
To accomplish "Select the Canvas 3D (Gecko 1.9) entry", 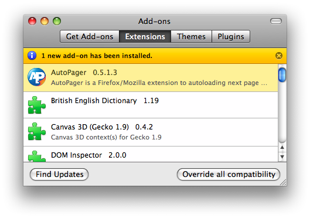I will [x=151, y=132].
